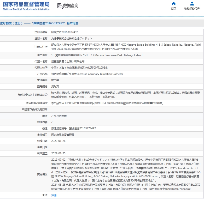Click the 型号规格 row label

(42, 87)
